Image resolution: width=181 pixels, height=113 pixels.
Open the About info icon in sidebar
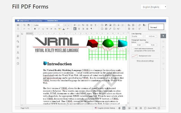18,63
